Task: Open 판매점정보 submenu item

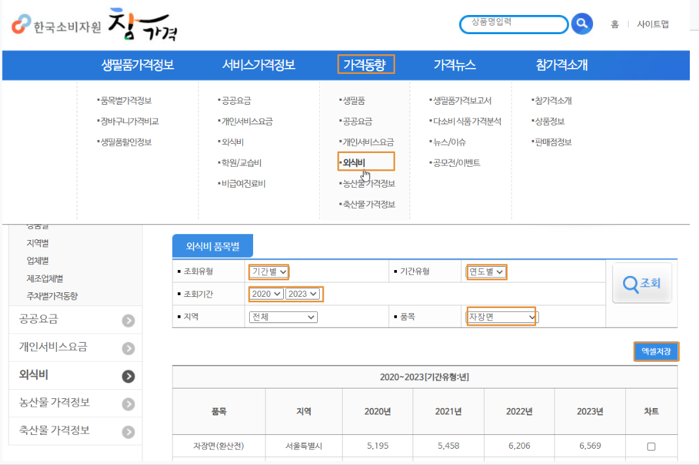Action: 553,142
